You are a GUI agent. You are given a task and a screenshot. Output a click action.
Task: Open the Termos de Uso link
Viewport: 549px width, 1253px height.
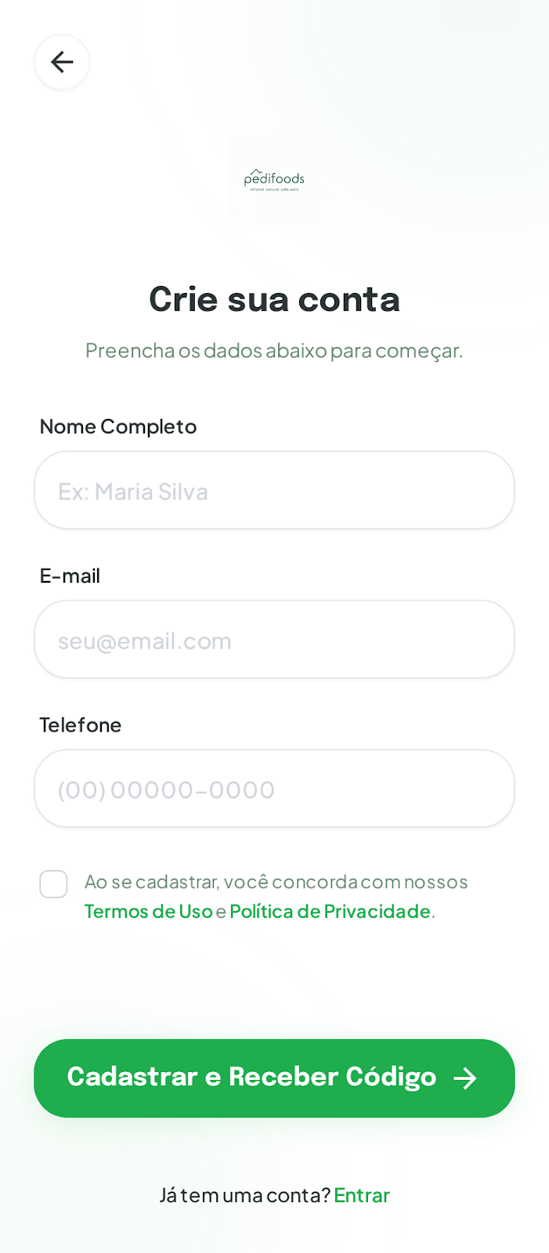(x=148, y=912)
